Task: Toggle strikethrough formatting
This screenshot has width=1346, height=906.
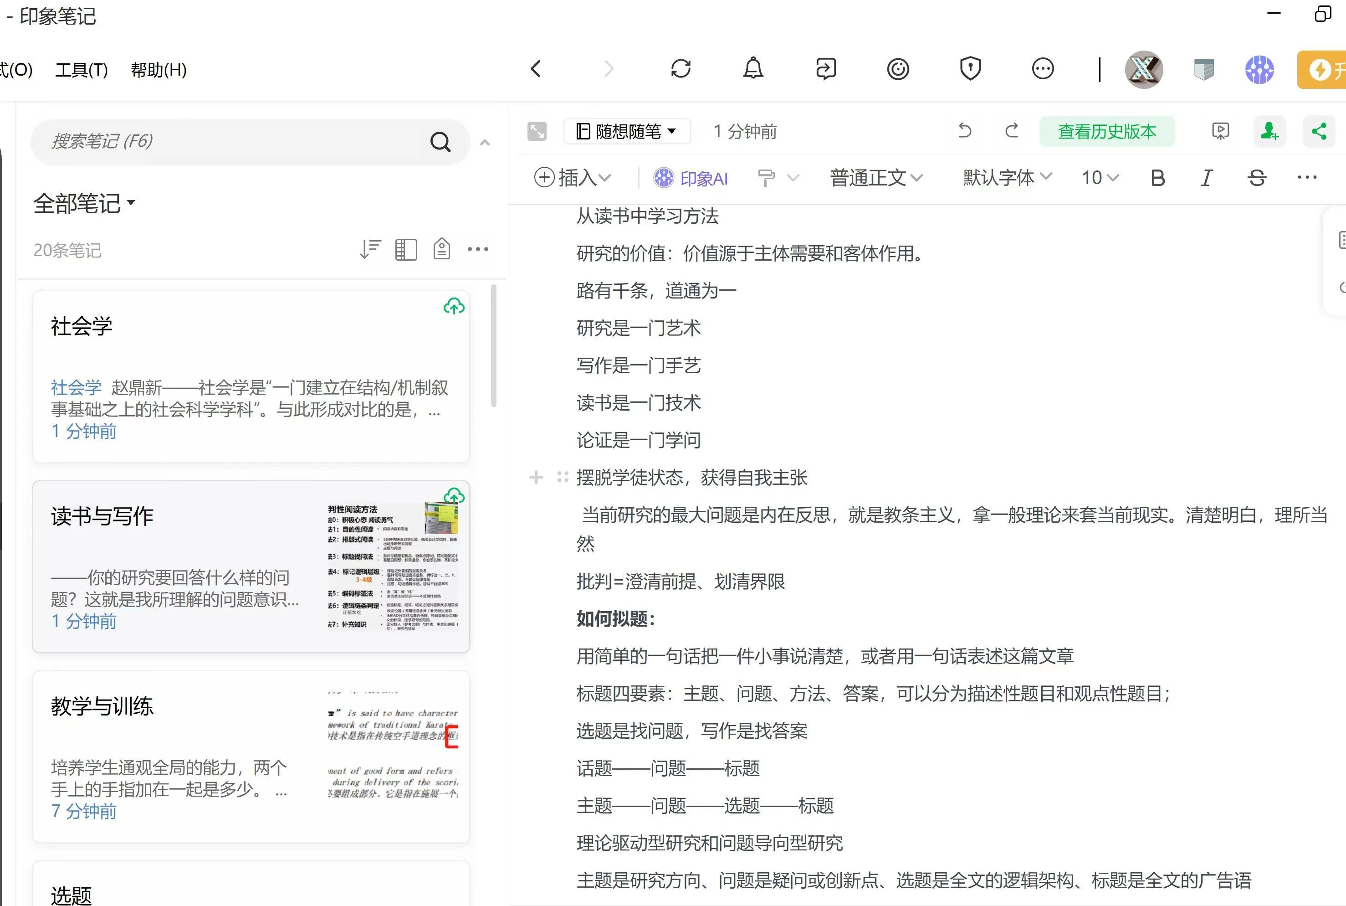Action: click(x=1257, y=178)
